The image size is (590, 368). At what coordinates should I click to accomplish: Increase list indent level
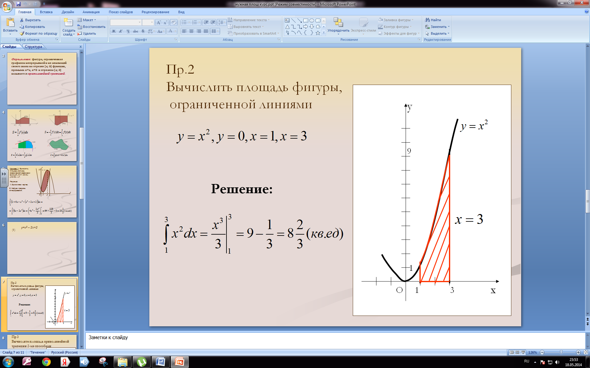pos(213,22)
